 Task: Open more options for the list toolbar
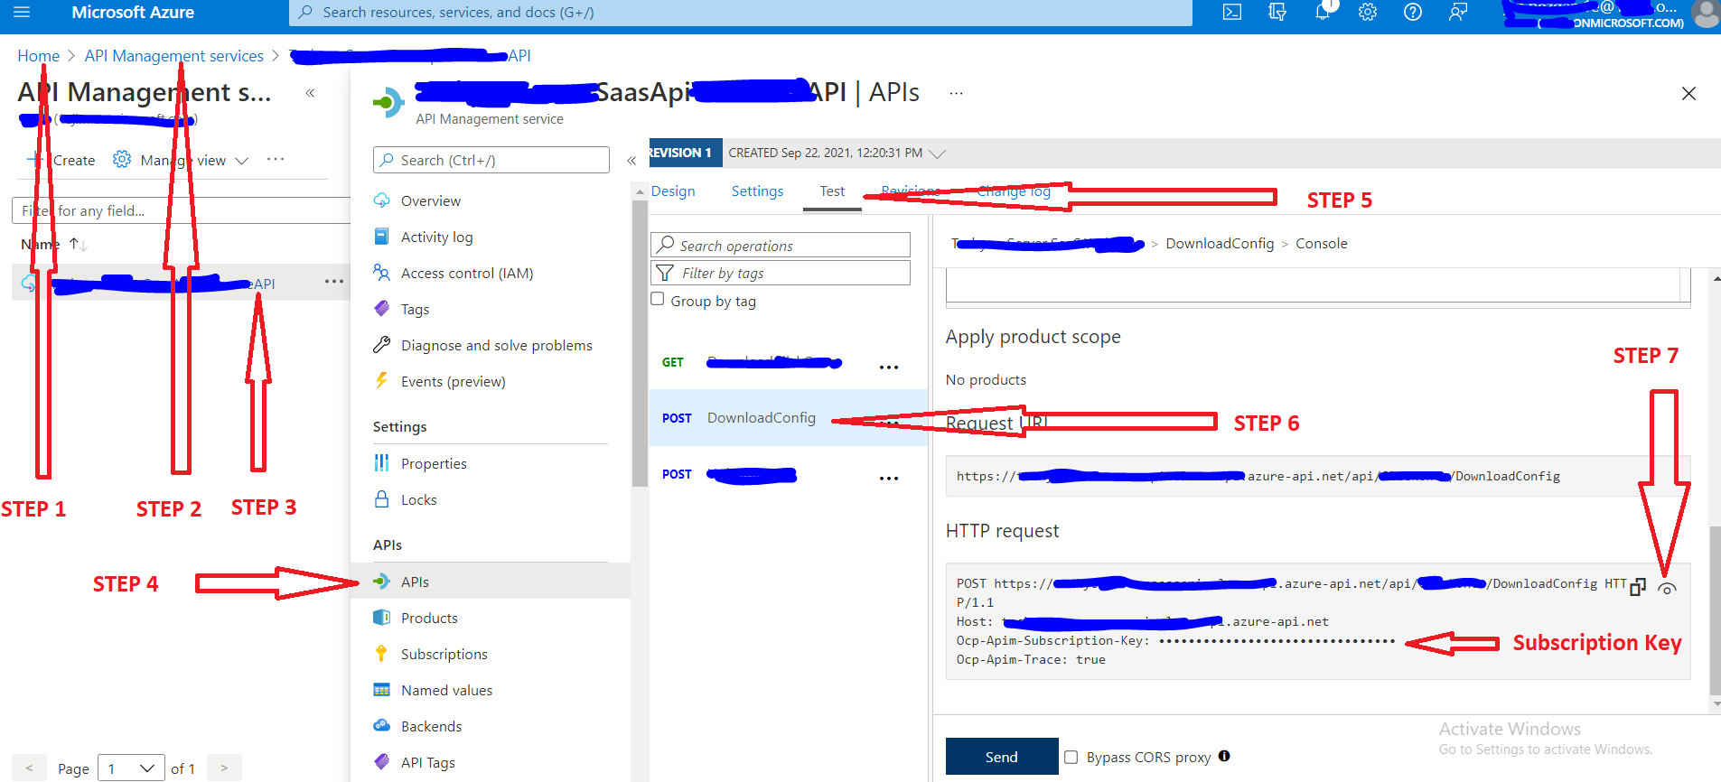tap(276, 159)
